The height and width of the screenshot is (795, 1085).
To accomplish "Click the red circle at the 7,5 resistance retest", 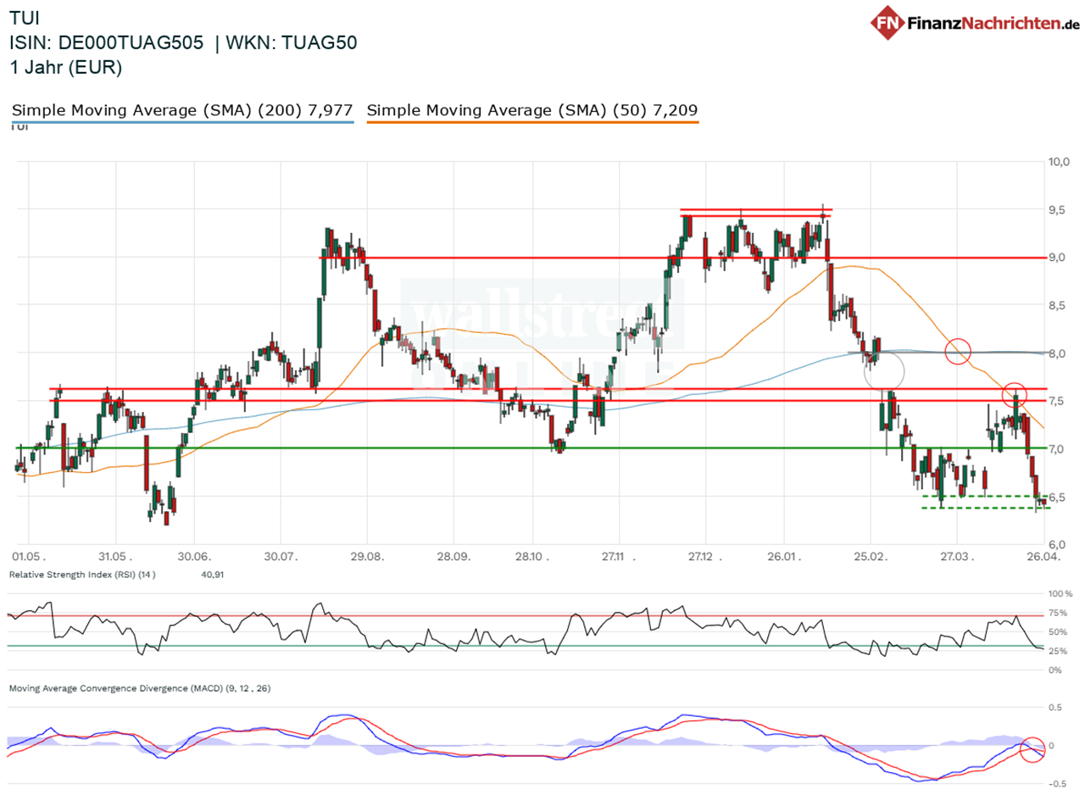I will coord(1015,394).
